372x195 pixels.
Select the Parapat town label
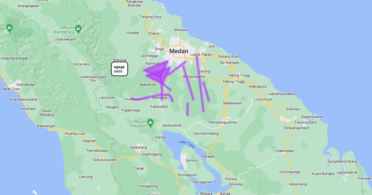[x=208, y=156]
